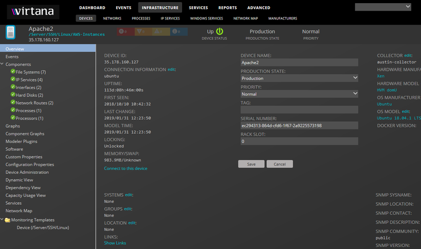Viewport: 421px width, 249px height.
Task: Select Device (/Server/SSH/Linux) template
Action: point(43,227)
